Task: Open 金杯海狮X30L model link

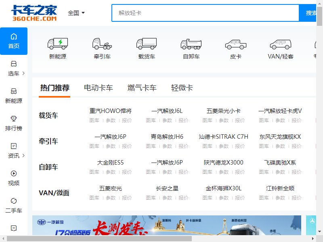Action: 224,188
